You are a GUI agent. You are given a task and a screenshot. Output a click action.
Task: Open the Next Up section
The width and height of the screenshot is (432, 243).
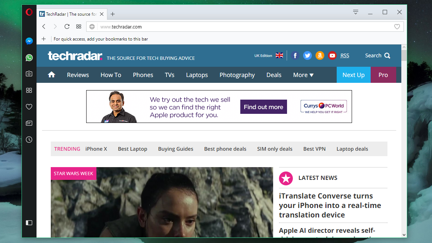(x=353, y=75)
